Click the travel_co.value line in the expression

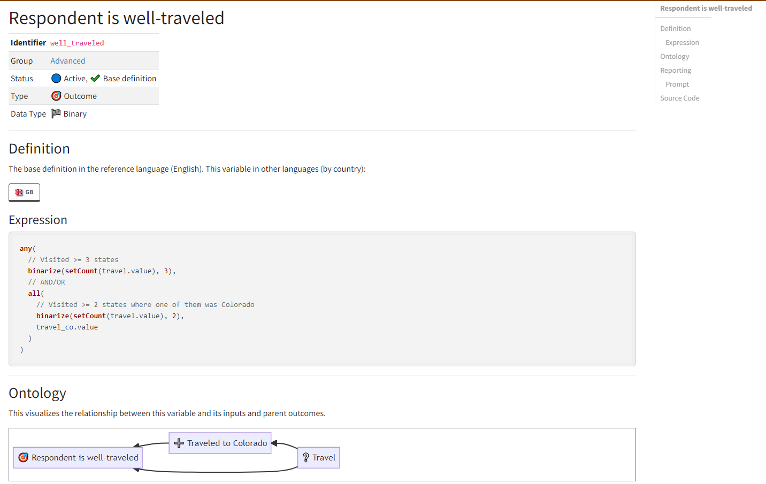67,327
